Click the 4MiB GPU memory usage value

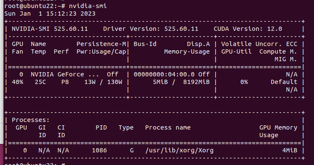(289, 150)
